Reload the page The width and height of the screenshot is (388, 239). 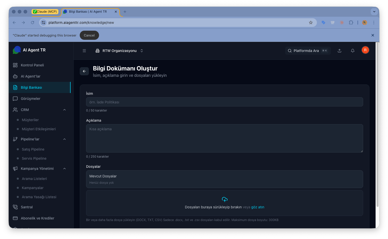[33, 23]
